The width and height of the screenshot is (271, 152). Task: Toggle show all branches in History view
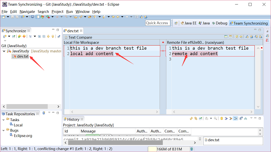pyautogui.click(x=246, y=118)
